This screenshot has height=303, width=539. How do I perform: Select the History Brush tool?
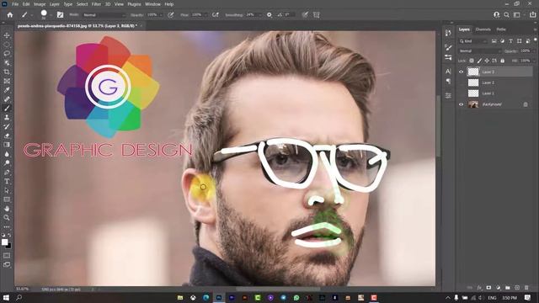click(7, 126)
